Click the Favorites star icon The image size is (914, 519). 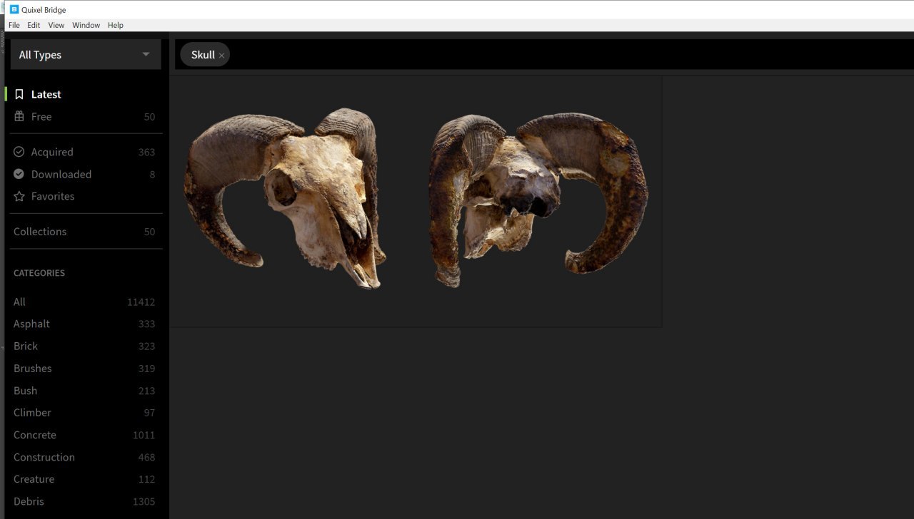[x=19, y=196]
